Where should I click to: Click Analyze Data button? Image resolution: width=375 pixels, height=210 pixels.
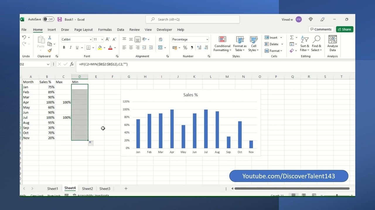pos(333,44)
